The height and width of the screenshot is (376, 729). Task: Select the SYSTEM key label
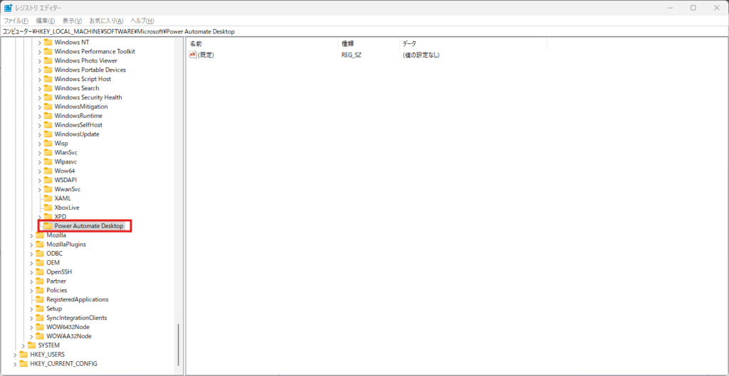(49, 345)
